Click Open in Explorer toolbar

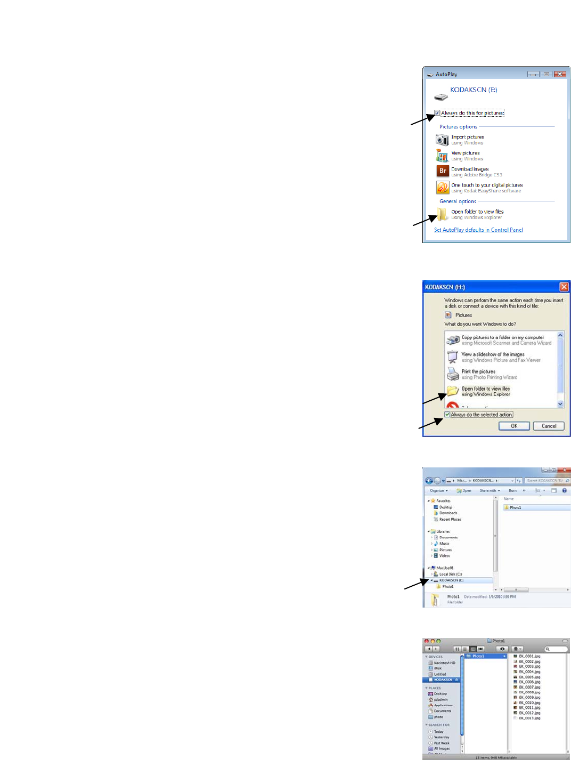(464, 490)
